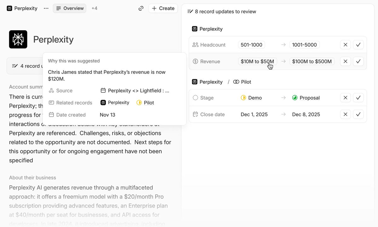Open the three-dot menu next to Perplexity
Image resolution: width=378 pixels, height=227 pixels.
click(46, 8)
